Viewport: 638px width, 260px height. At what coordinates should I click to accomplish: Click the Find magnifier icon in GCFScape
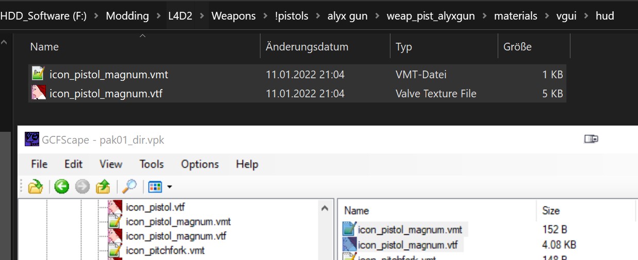click(x=129, y=186)
